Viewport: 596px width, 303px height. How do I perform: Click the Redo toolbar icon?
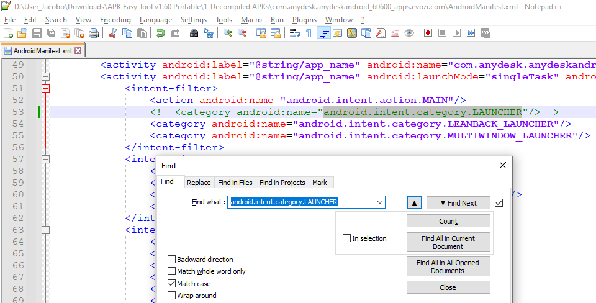click(x=175, y=33)
